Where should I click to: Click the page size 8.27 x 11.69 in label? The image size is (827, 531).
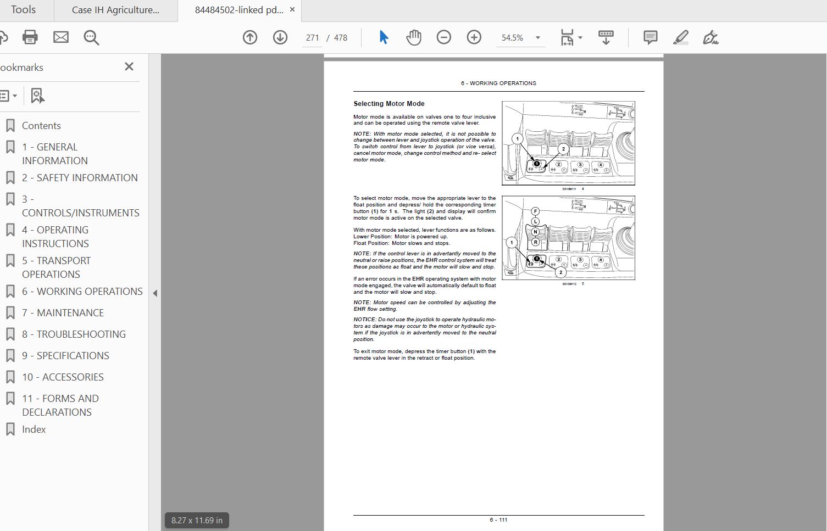point(197,520)
